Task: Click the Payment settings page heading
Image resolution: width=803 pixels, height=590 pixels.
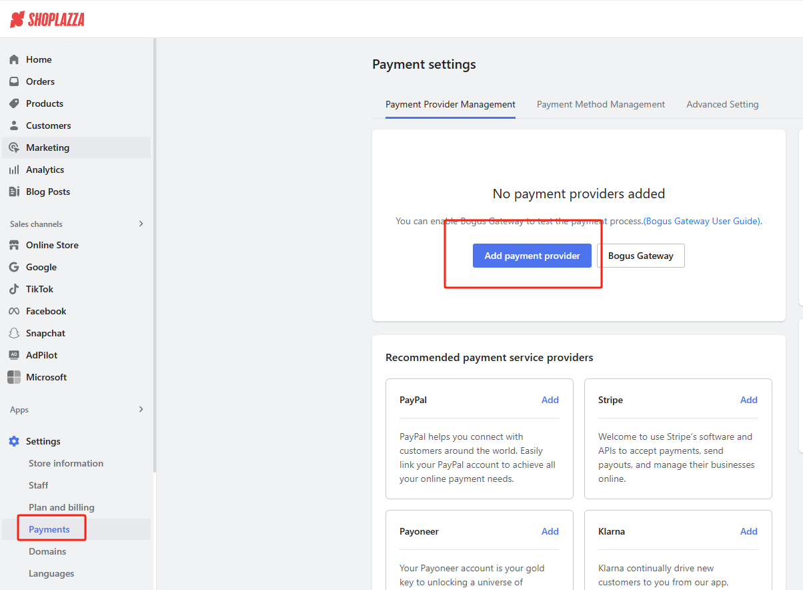Action: click(x=424, y=65)
